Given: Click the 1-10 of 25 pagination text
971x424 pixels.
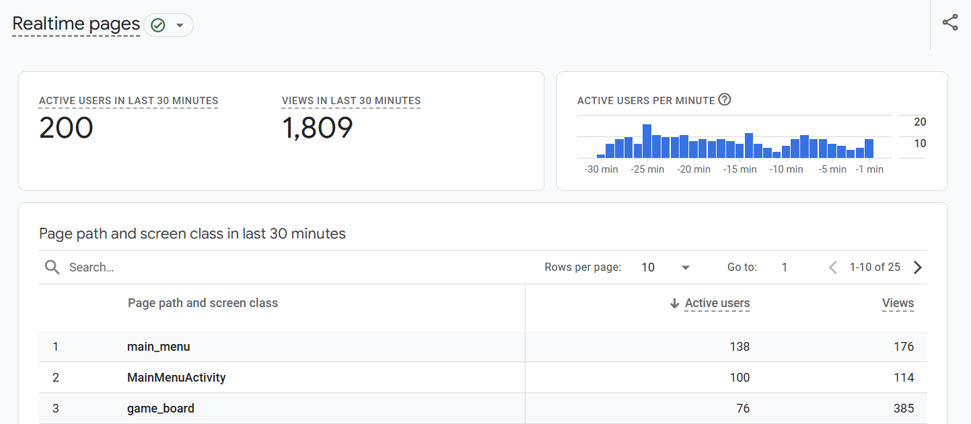Looking at the screenshot, I should [x=875, y=267].
